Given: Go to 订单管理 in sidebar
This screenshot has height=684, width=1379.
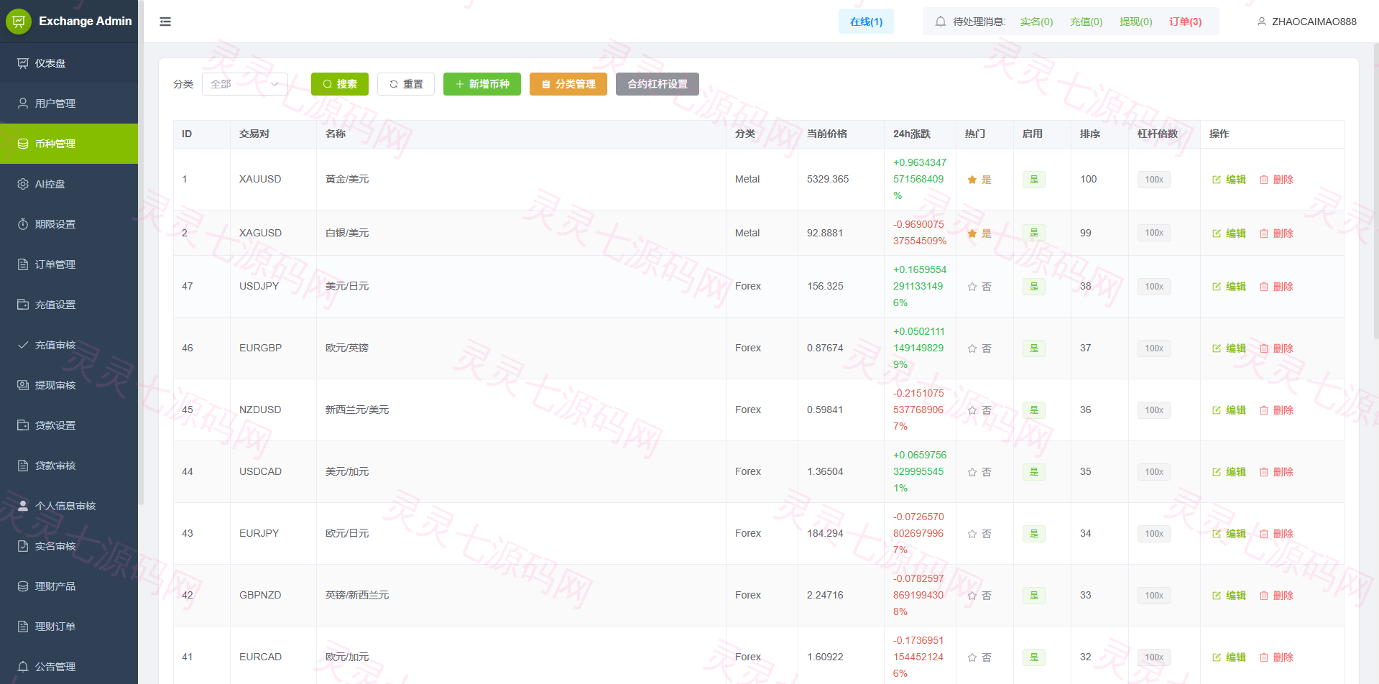Looking at the screenshot, I should click(69, 264).
